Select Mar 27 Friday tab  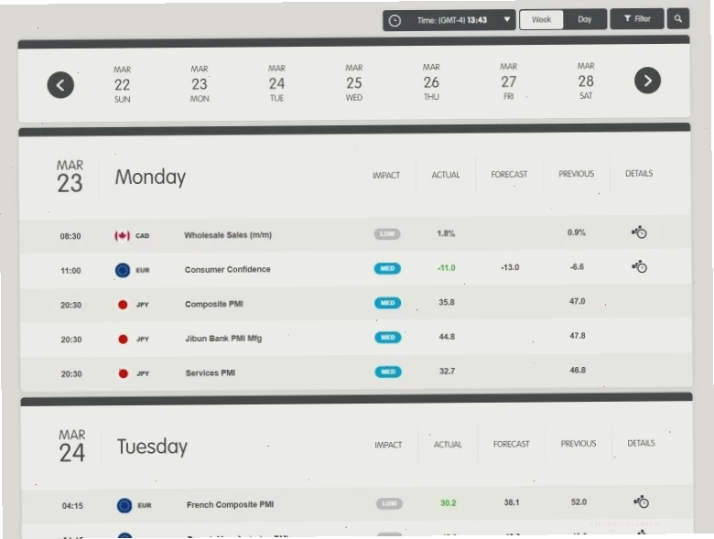point(509,81)
